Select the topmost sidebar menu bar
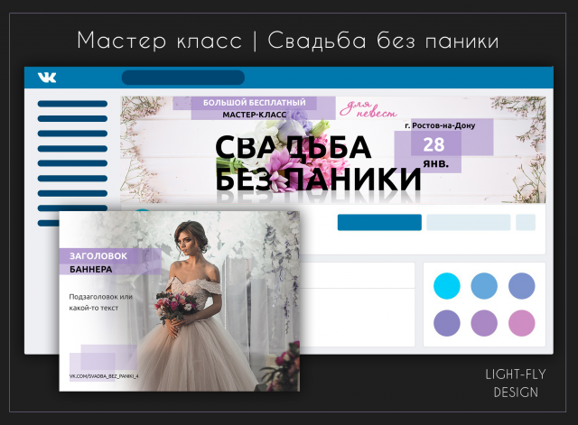The height and width of the screenshot is (425, 578). pos(72,104)
